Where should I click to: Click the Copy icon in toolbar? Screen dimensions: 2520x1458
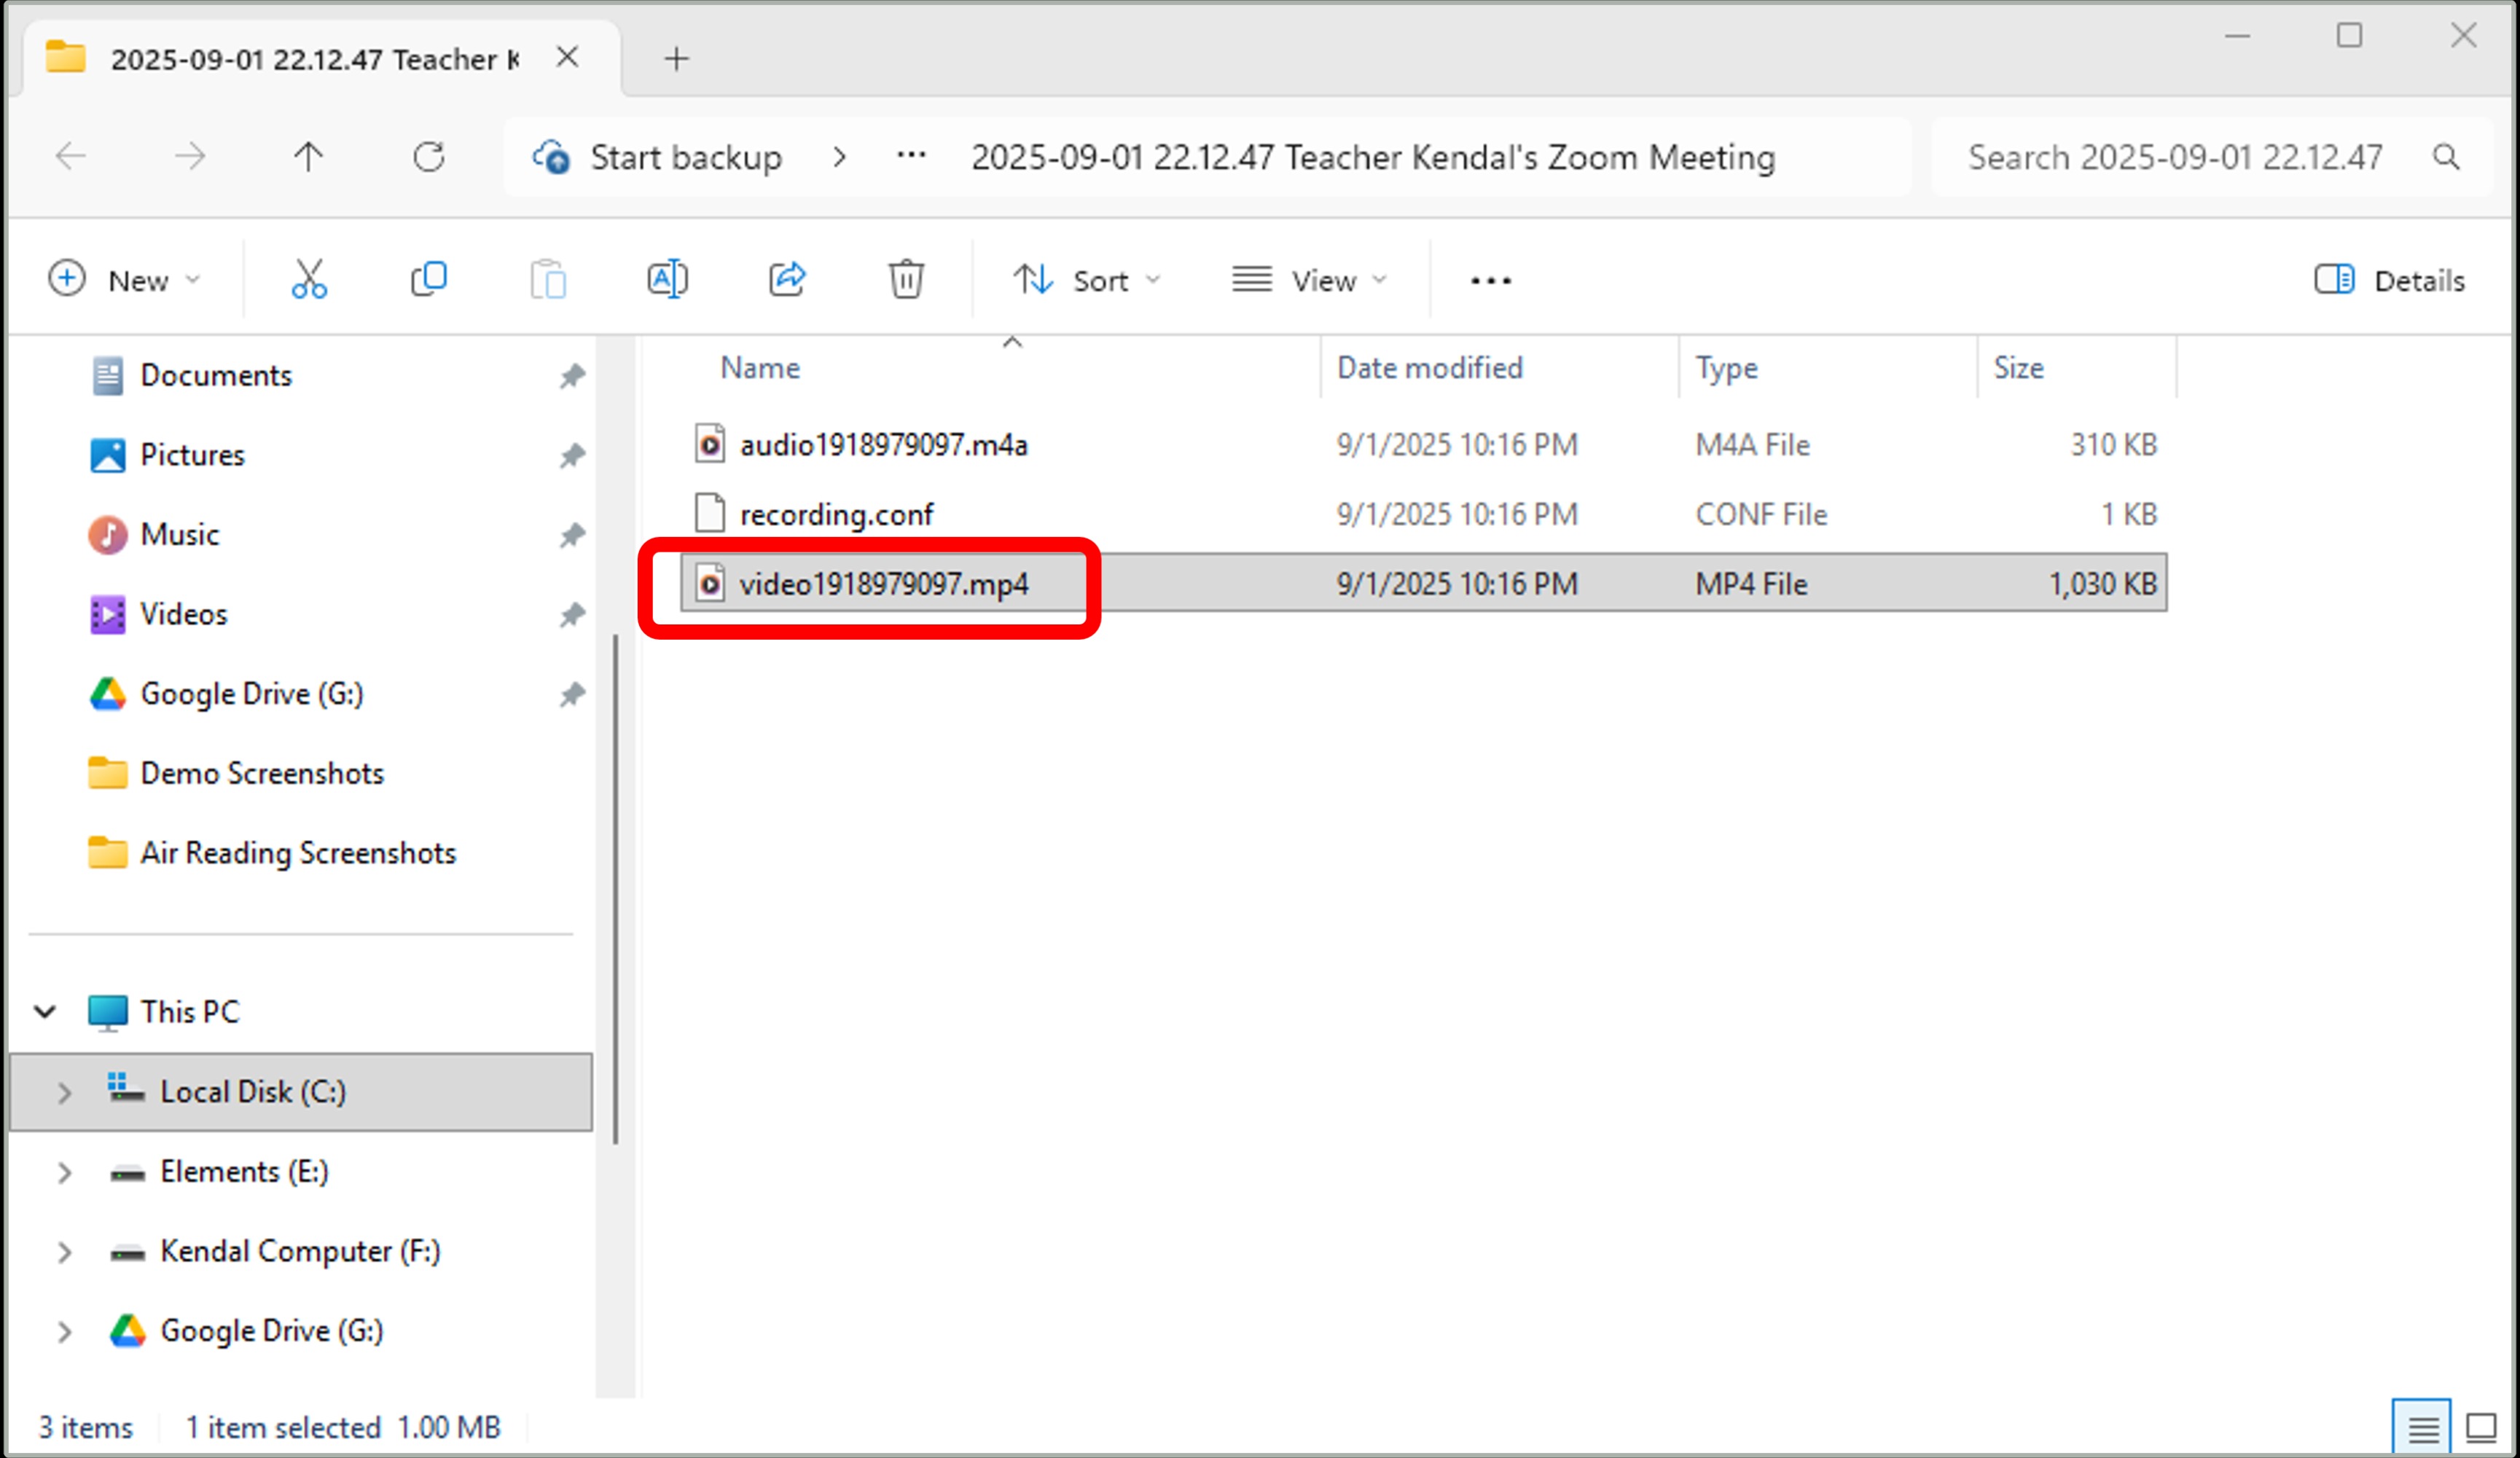click(428, 280)
